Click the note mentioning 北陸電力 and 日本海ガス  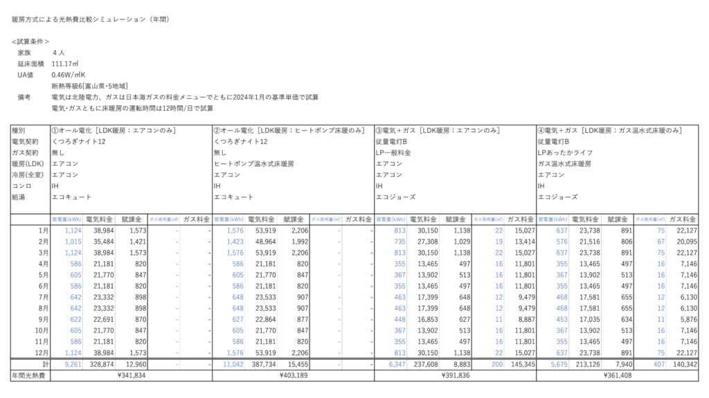pyautogui.click(x=185, y=97)
